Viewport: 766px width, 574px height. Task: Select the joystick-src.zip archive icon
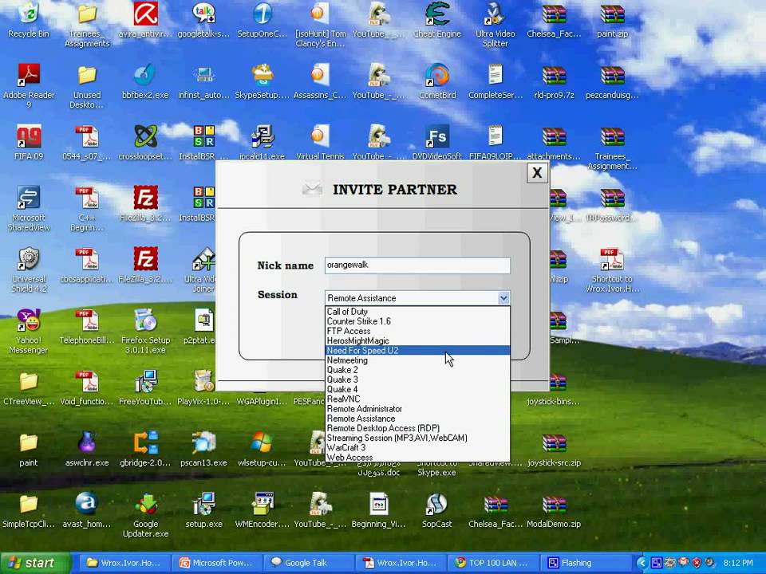[x=554, y=449]
